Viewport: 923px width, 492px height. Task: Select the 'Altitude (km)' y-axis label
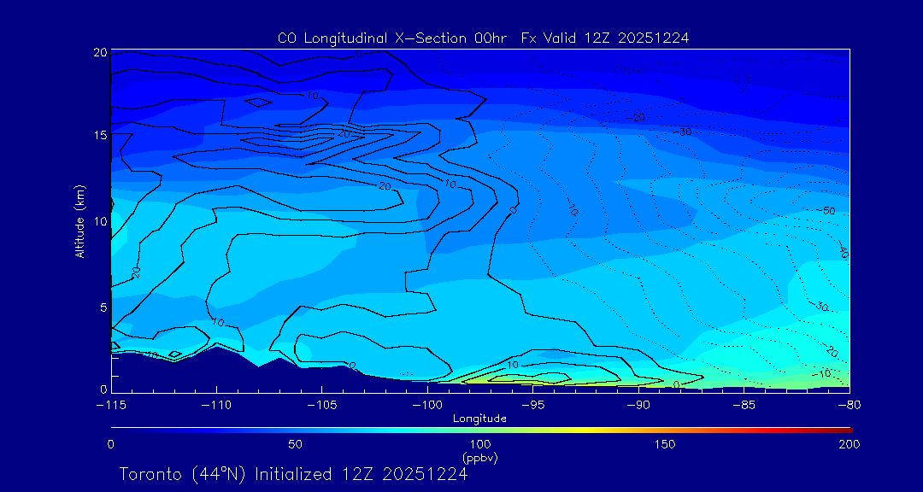[x=79, y=220]
